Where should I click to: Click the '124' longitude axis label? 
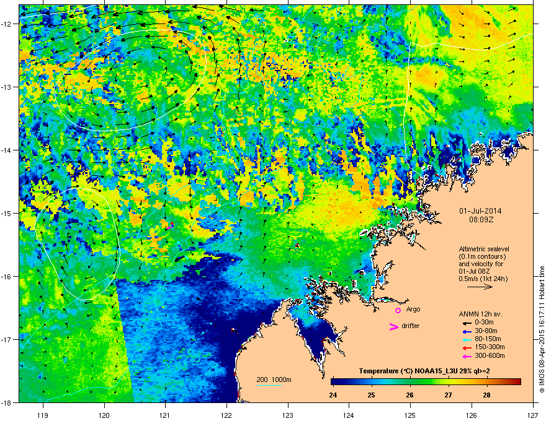click(x=349, y=415)
